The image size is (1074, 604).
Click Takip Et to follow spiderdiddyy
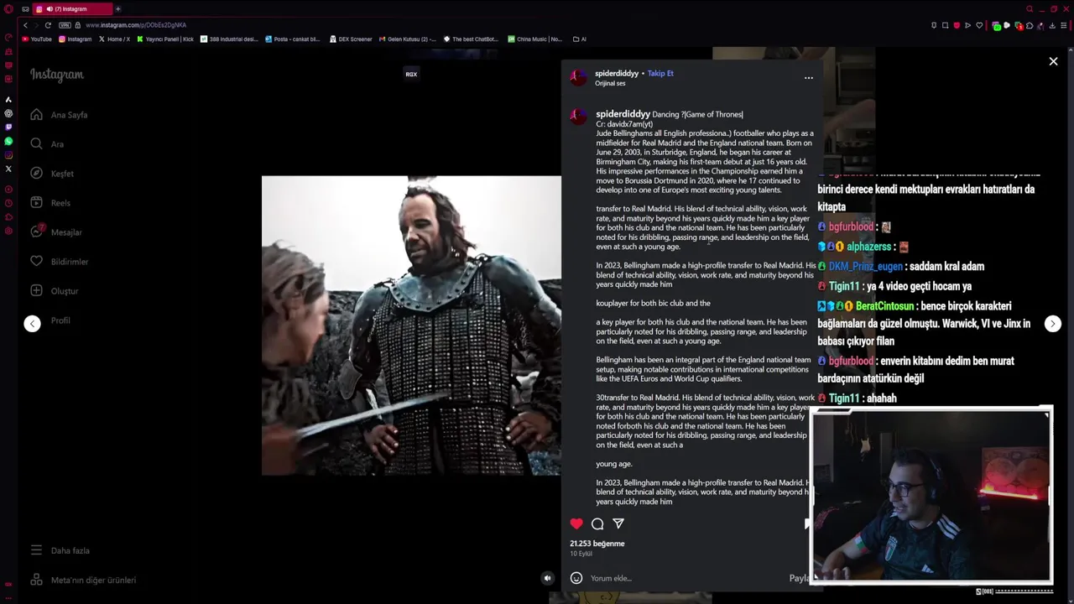(x=660, y=74)
